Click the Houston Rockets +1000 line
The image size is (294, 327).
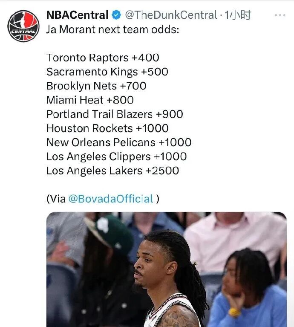point(107,128)
